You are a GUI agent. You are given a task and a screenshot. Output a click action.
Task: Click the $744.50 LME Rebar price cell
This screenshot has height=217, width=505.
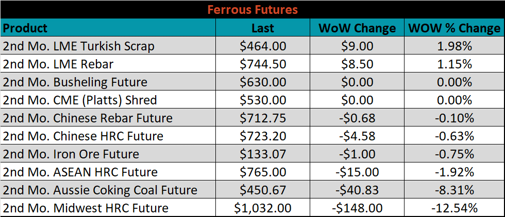point(263,64)
